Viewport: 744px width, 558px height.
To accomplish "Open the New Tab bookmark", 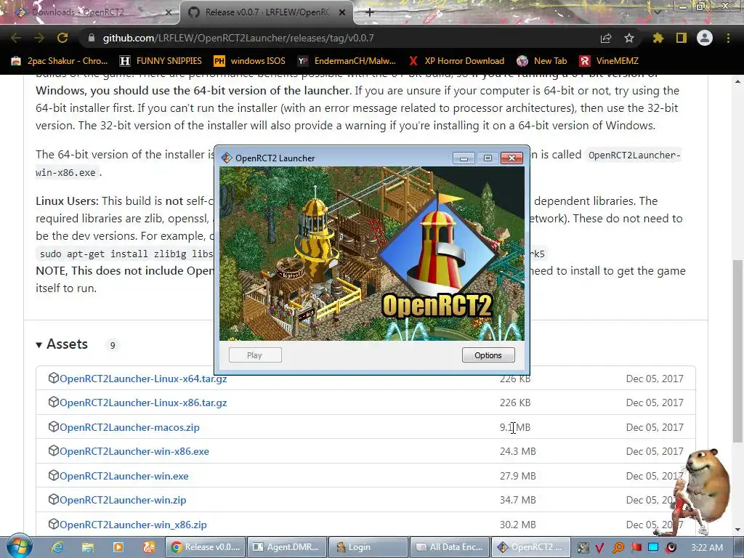I will coord(542,61).
